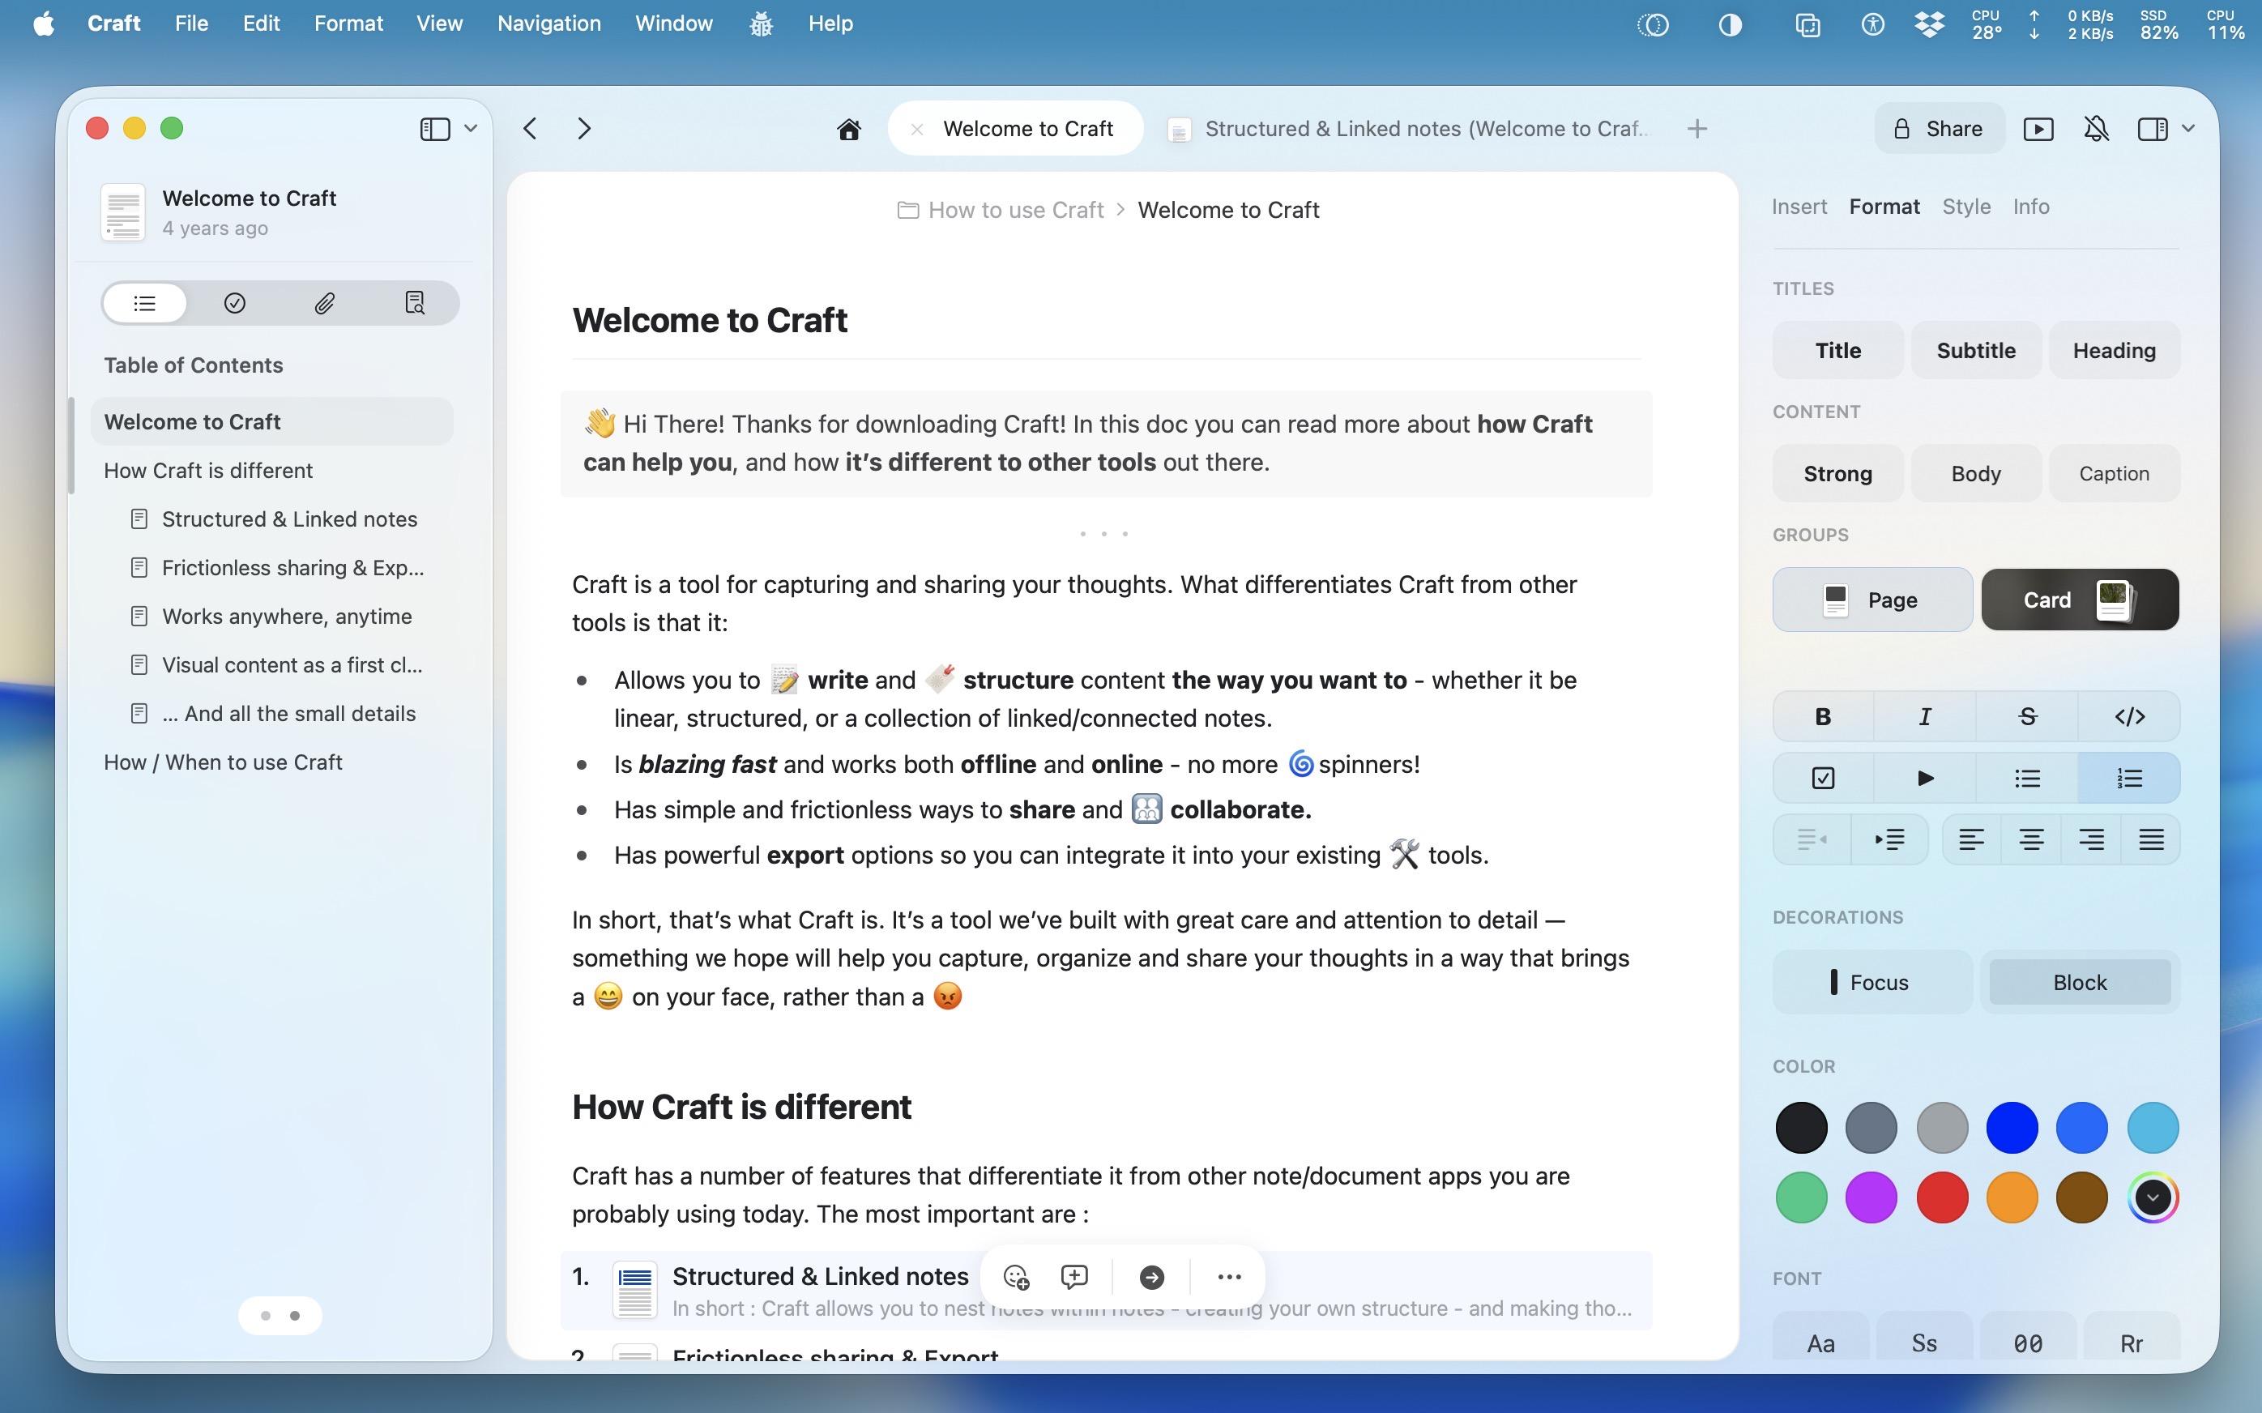Apply inline code formatting
The width and height of the screenshot is (2262, 1413).
pos(2129,717)
